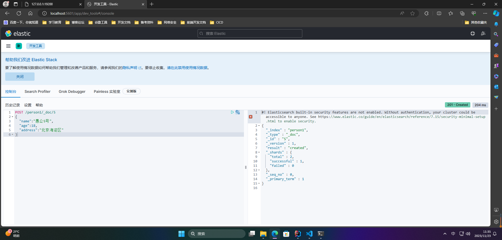Click the red warning marker in response gutter

250,117
